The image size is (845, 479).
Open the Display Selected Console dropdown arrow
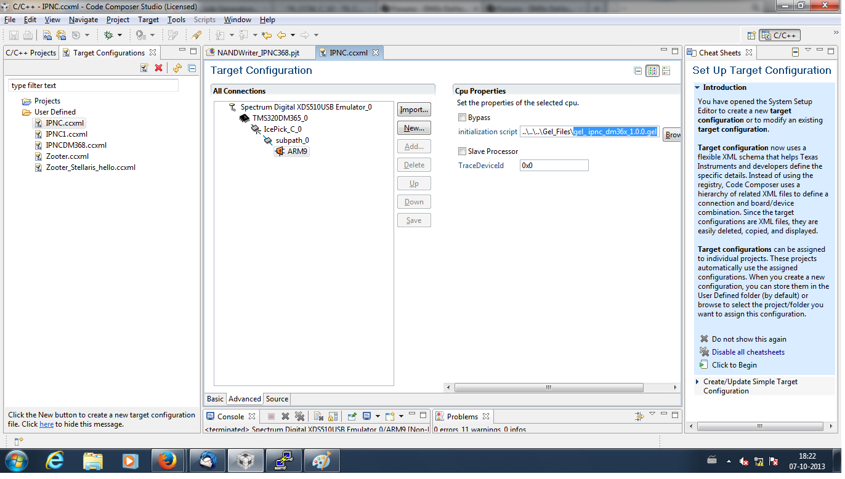click(x=378, y=416)
